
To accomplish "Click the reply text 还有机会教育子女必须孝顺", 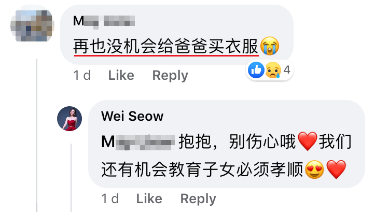I will click(x=202, y=170).
